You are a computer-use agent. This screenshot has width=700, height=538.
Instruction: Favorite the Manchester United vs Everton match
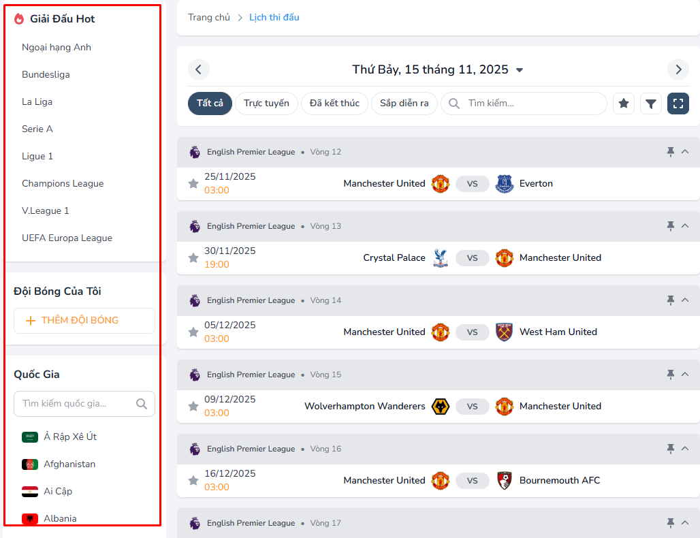(193, 184)
